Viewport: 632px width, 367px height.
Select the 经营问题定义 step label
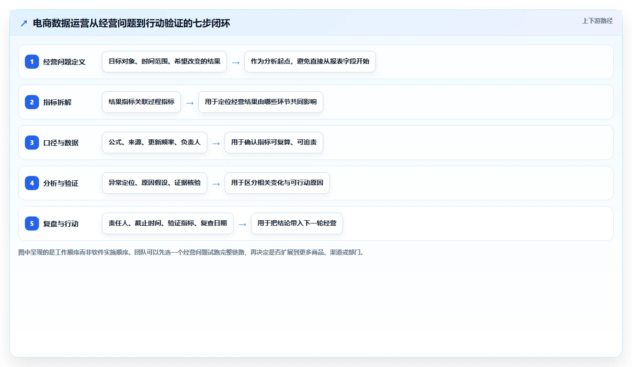pos(64,62)
